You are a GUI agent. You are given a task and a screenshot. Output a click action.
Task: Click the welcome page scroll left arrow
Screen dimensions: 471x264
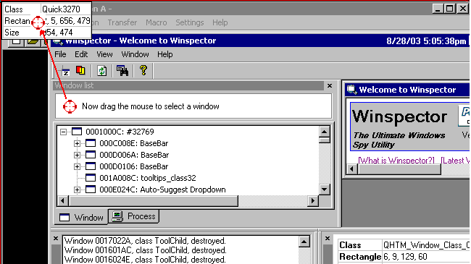point(352,169)
